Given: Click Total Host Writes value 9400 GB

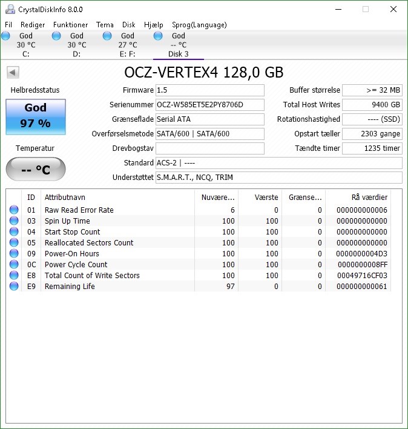Looking at the screenshot, I should point(372,105).
